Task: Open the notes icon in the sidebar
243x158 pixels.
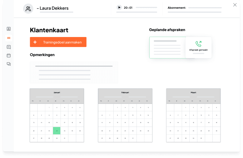Action: click(x=9, y=47)
